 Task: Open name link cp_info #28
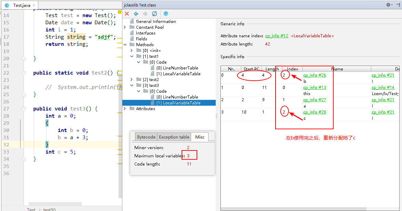click(314, 112)
